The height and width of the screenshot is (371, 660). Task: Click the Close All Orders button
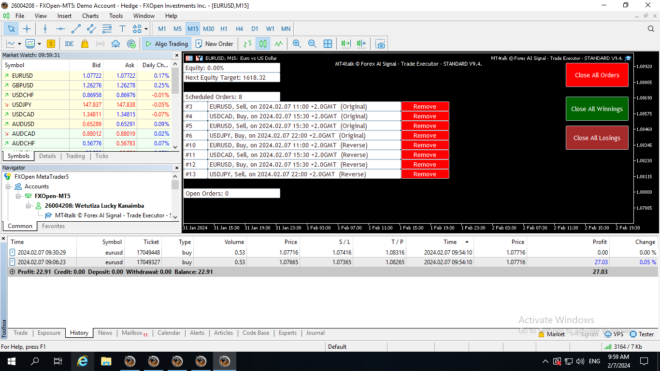tap(597, 75)
